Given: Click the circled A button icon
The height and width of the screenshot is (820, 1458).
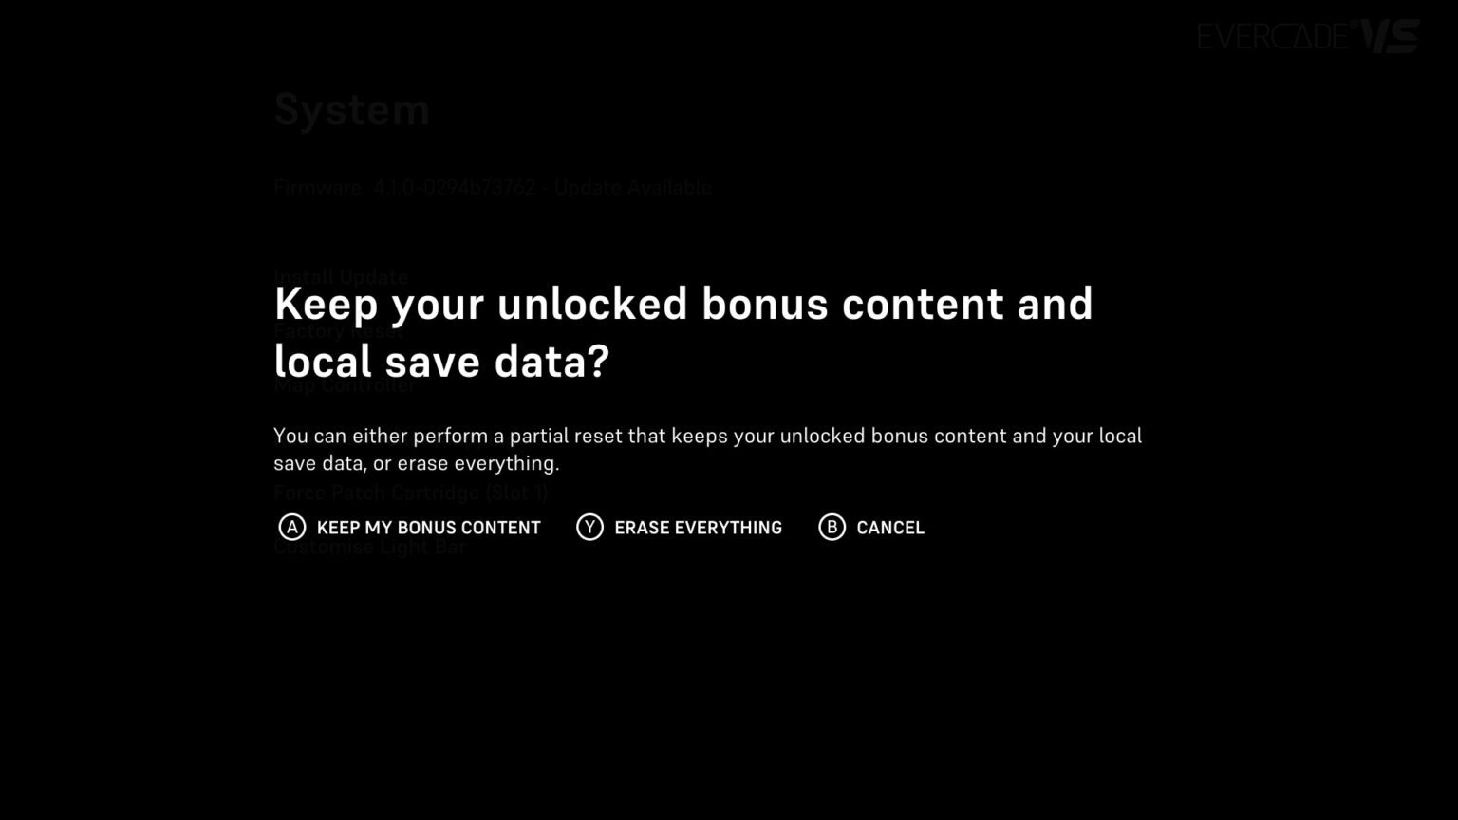Looking at the screenshot, I should (x=292, y=527).
